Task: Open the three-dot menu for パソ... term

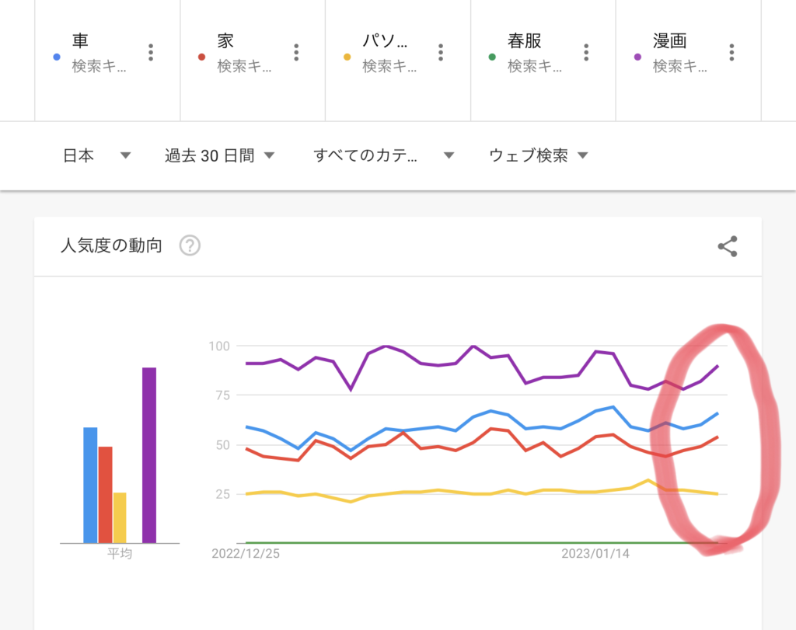Action: click(x=441, y=52)
